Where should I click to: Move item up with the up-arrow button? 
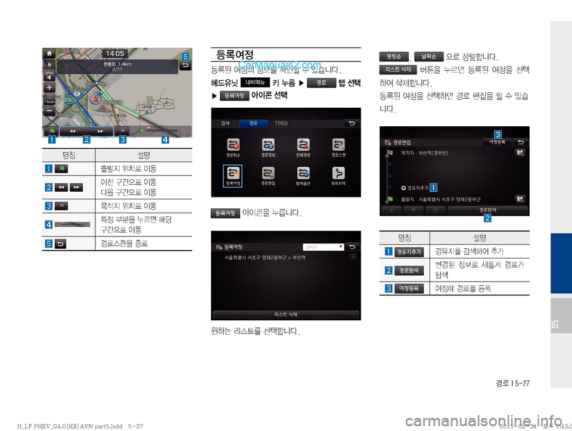pos(391,210)
